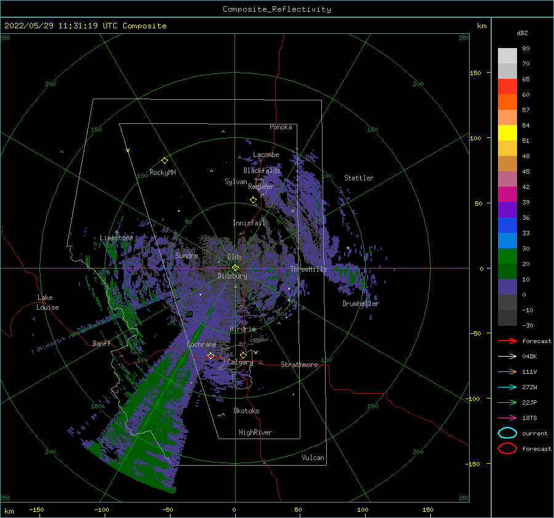Screen dimensions: 554x518
Task: Select the Blackfalds label
Action: coord(262,171)
